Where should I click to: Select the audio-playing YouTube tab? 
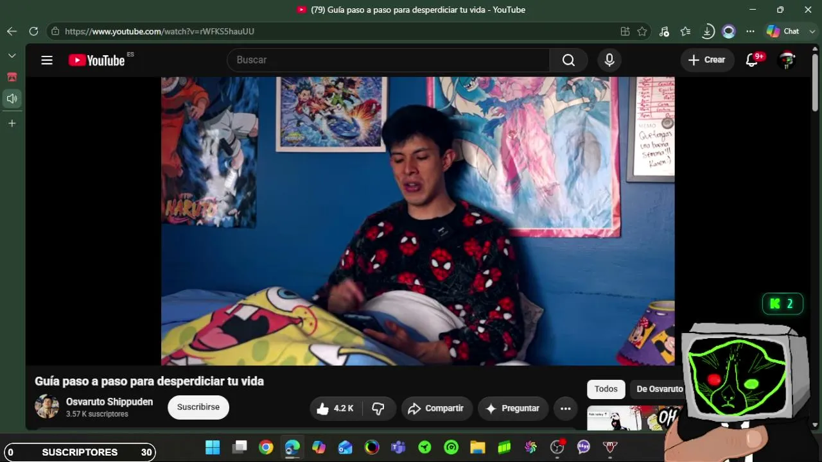tap(12, 99)
